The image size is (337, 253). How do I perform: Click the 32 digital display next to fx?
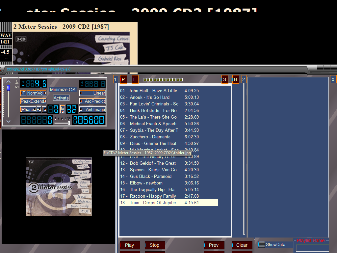coord(71,109)
